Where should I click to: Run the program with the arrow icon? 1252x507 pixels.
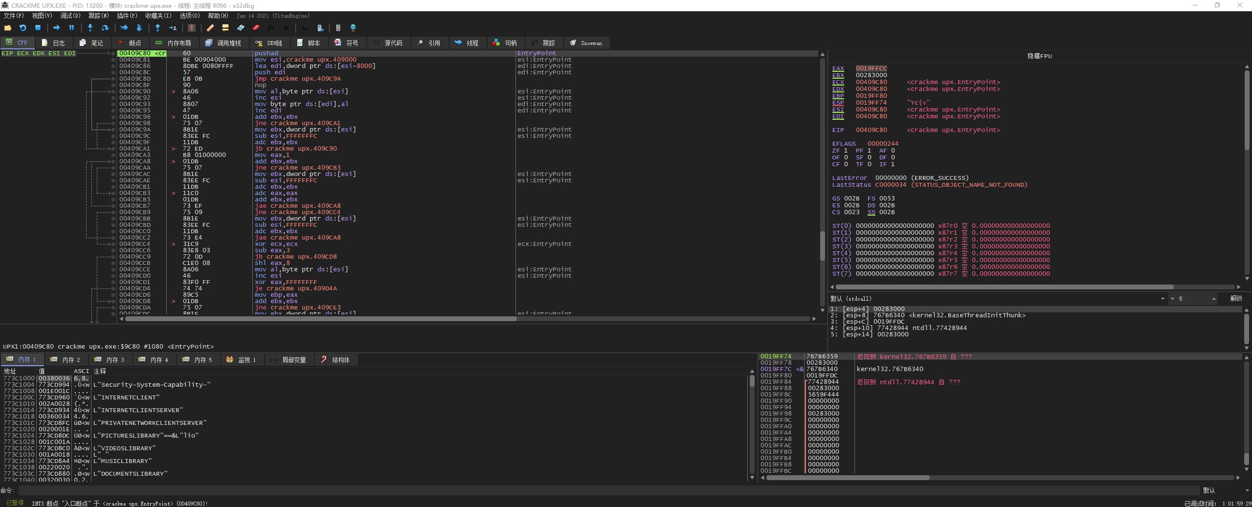(56, 28)
